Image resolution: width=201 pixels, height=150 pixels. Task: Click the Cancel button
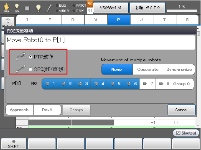[x=181, y=110]
